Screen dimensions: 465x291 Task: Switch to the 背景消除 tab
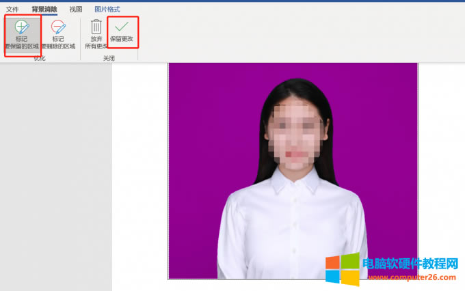point(44,10)
